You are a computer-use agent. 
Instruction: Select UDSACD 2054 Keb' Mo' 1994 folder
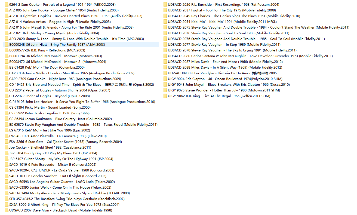pos(222,22)
